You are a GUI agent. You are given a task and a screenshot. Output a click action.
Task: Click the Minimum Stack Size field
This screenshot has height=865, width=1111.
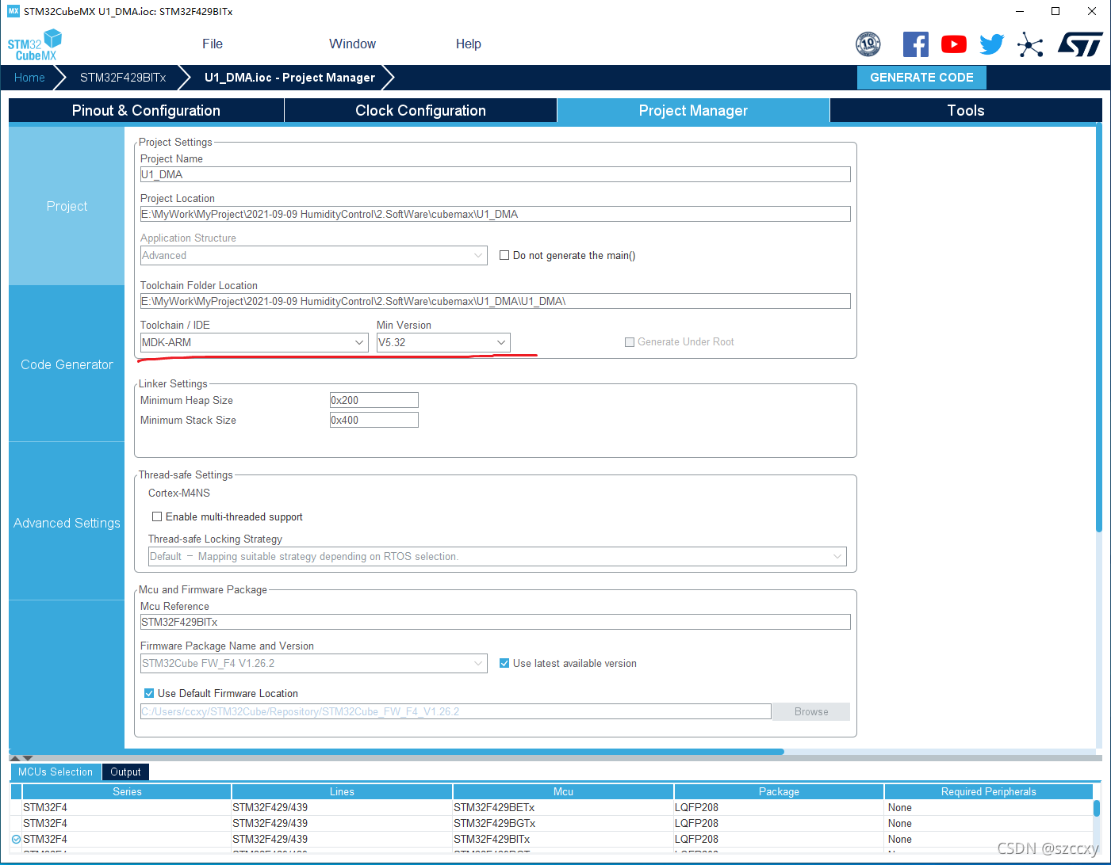374,420
